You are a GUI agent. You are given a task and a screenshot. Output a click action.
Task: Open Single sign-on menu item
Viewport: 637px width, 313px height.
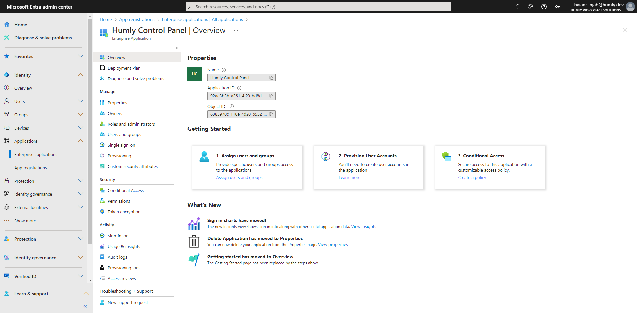click(x=121, y=145)
